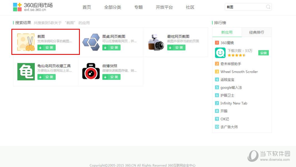
Task: Click the 360应用市场 logo
Action: tap(33, 7)
